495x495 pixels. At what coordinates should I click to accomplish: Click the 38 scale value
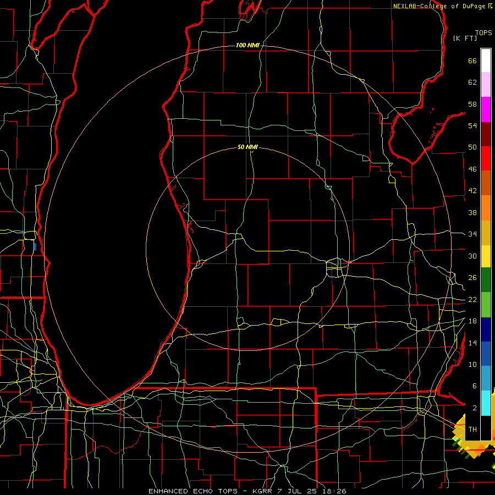tap(472, 212)
